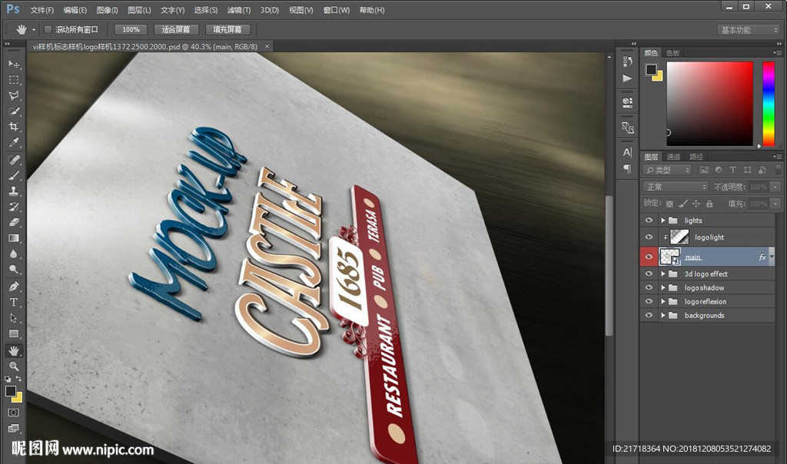Select the Eyedropper tool

tap(14, 143)
